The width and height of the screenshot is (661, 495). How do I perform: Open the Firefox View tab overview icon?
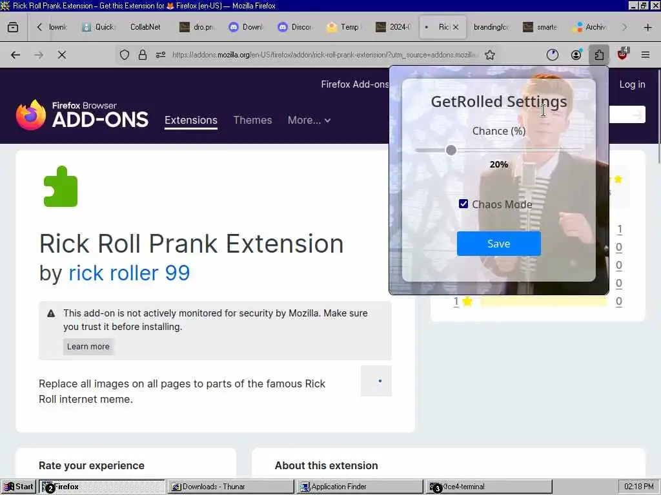tap(13, 27)
